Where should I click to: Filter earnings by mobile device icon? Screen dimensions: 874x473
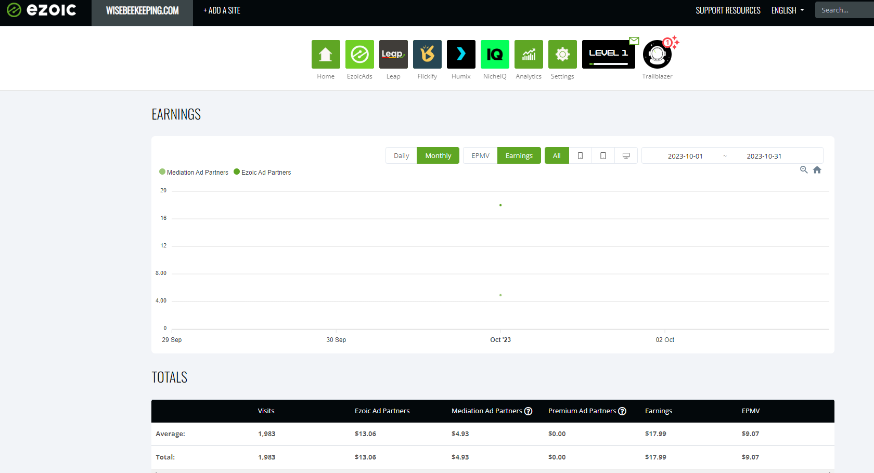[580, 155]
